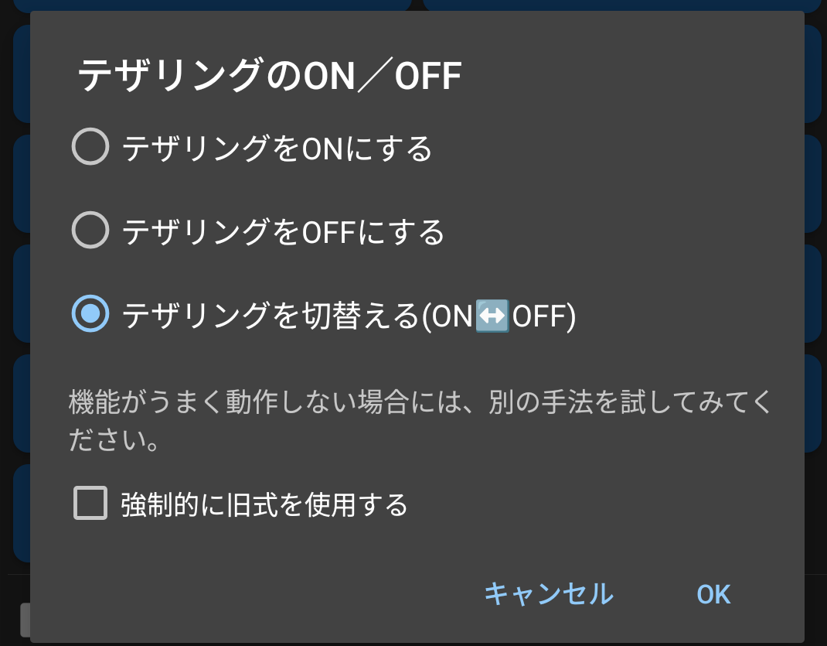Dismiss by clicking dimmed background below OK
Viewport: 827px width, 646px height.
coord(713,644)
